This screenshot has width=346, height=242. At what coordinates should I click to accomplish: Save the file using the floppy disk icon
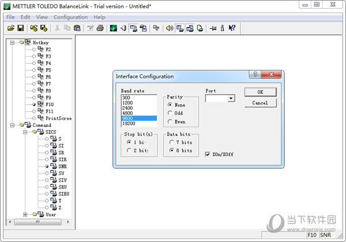coord(21,28)
